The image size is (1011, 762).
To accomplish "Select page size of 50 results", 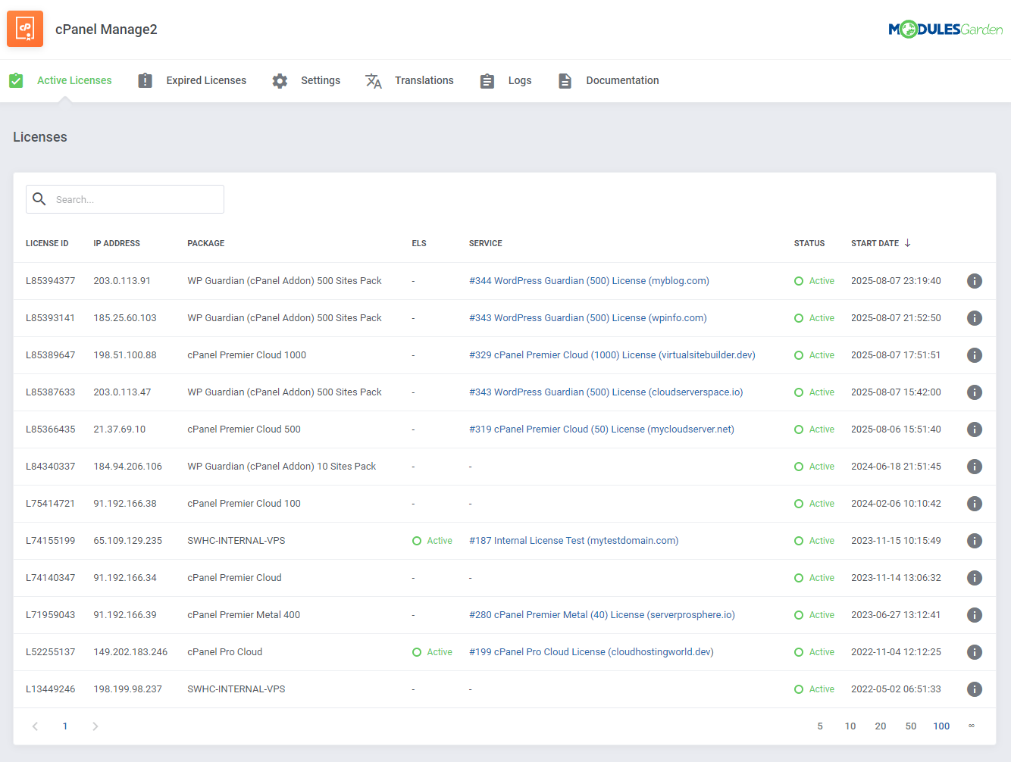I will point(911,726).
